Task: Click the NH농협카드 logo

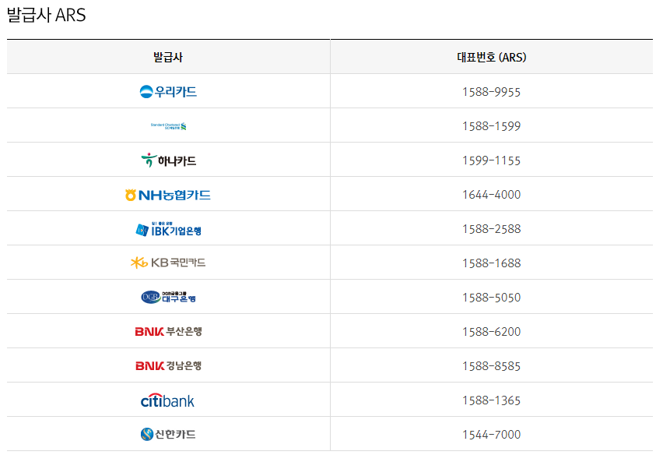Action: coord(168,195)
